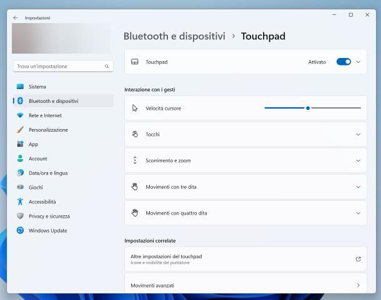The image size is (381, 300).
Task: Click the Giochi controller icon
Action: coord(20,187)
